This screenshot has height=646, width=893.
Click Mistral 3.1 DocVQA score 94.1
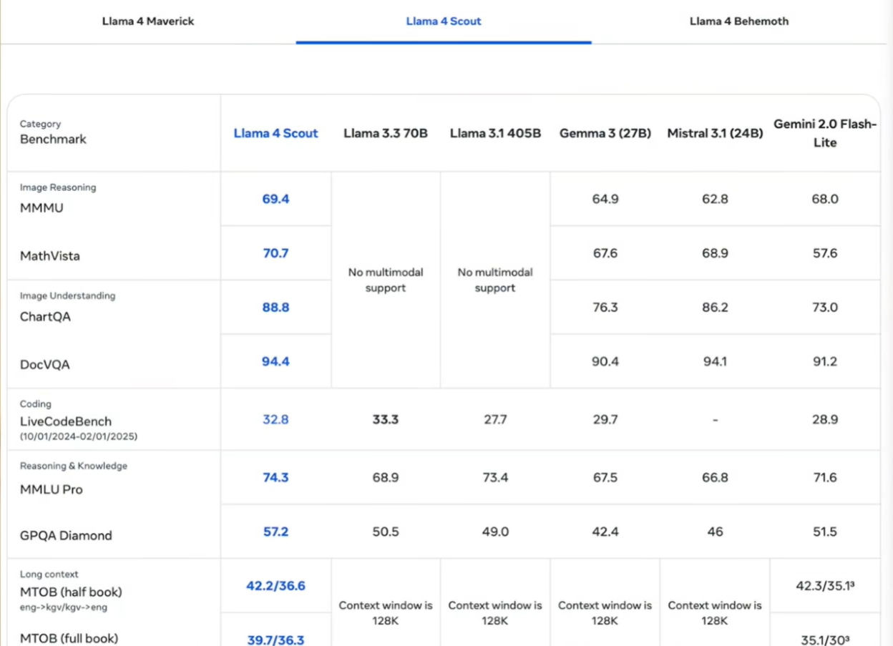pyautogui.click(x=715, y=362)
